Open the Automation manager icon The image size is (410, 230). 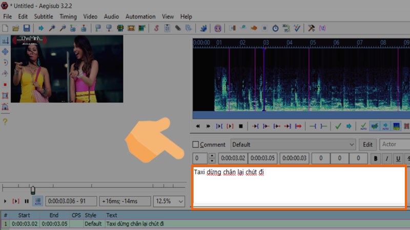(203, 28)
